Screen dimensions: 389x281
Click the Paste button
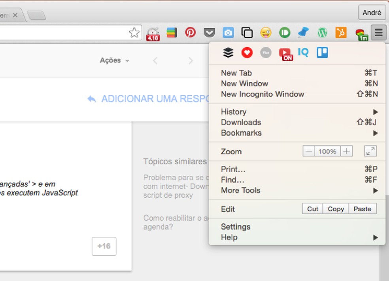[363, 209]
